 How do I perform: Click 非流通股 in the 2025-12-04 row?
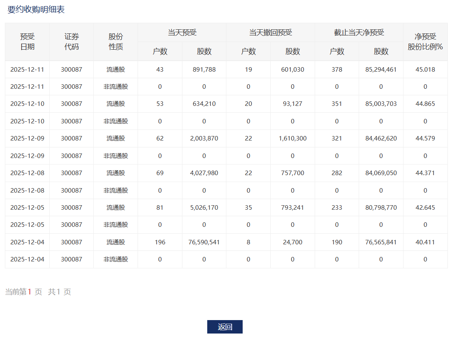coord(116,259)
